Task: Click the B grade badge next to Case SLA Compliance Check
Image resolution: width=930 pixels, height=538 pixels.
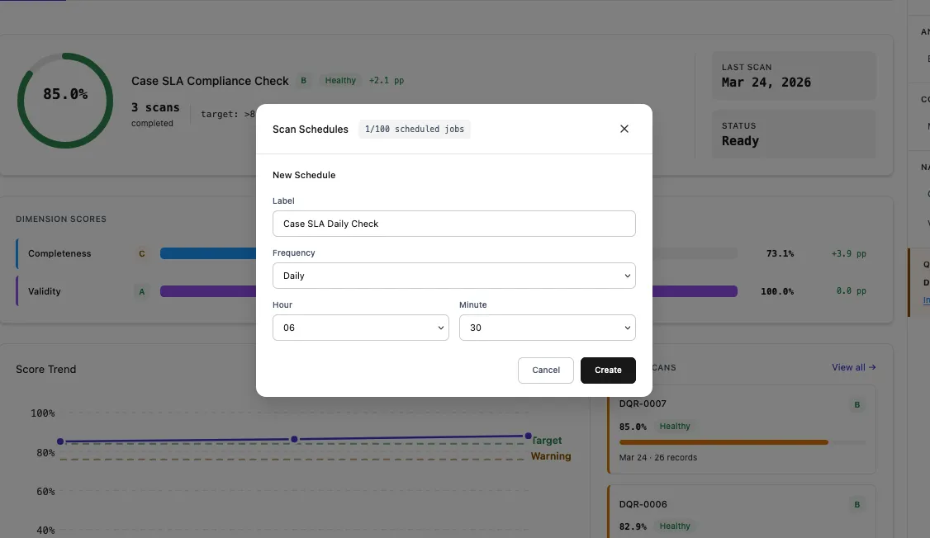Action: [302, 80]
